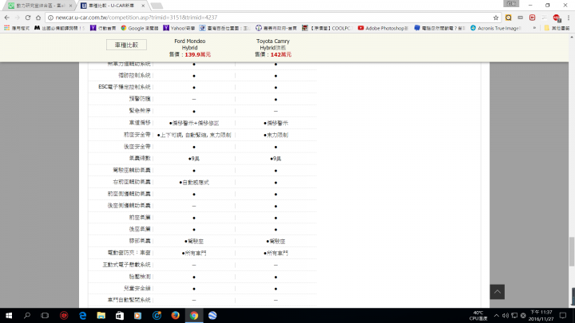Click the Ford 氣囊總數 value 9具
This screenshot has height=323, width=575.
point(194,159)
